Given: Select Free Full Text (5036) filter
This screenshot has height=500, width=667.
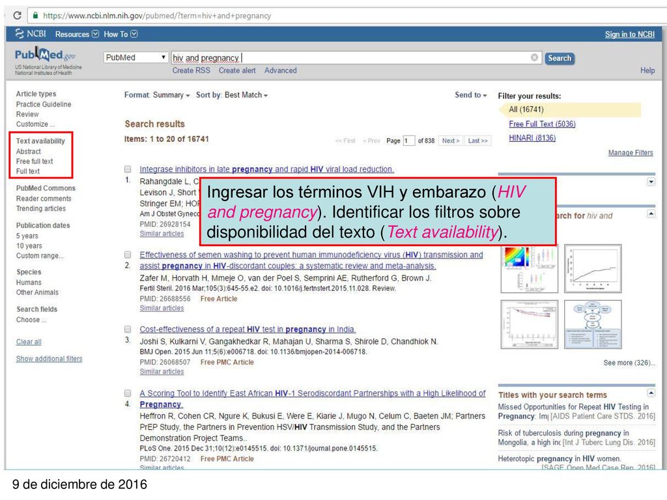Looking at the screenshot, I should (x=542, y=124).
